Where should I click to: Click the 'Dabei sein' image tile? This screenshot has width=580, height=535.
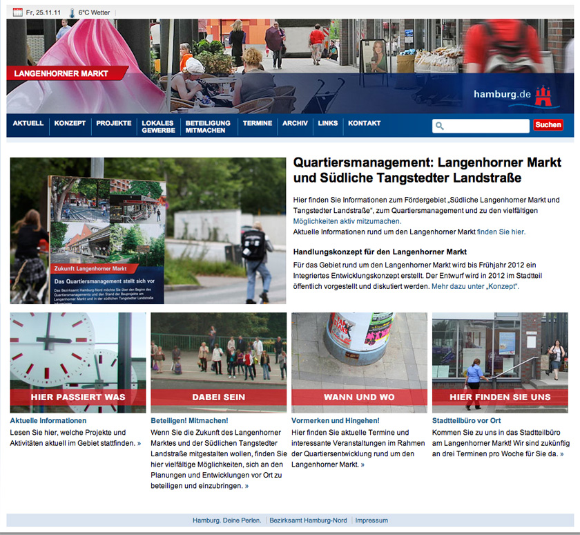pyautogui.click(x=218, y=362)
